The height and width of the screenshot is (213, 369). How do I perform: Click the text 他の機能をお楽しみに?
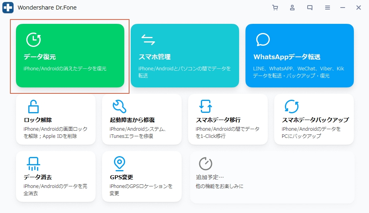point(219,186)
